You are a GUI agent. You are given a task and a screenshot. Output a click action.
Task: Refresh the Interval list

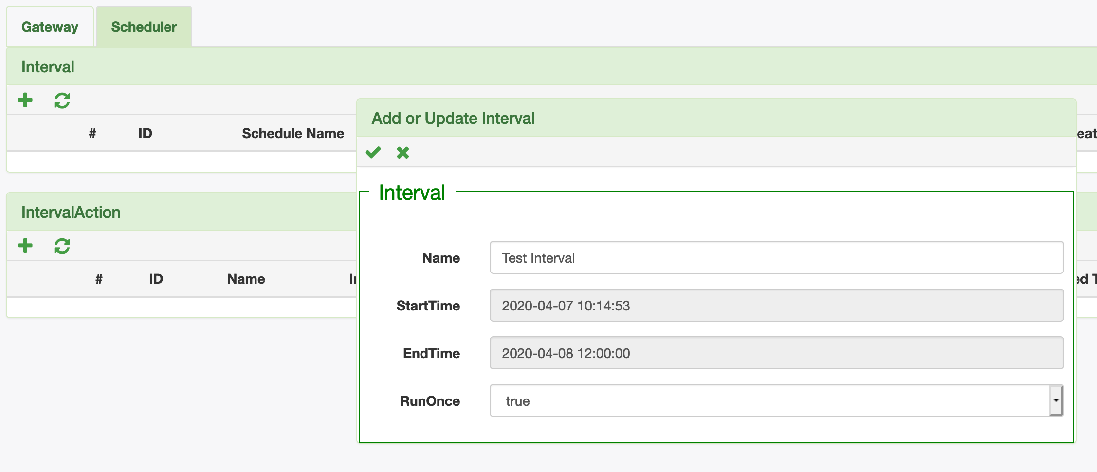61,100
